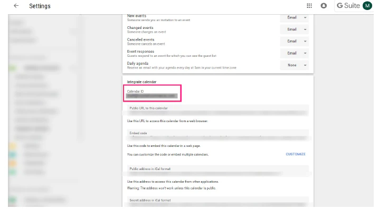Viewport: 388px width, 209px height.
Task: Click the warning about calendar being public
Action: pyautogui.click(x=172, y=188)
